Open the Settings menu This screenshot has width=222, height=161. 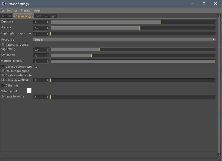(12, 10)
